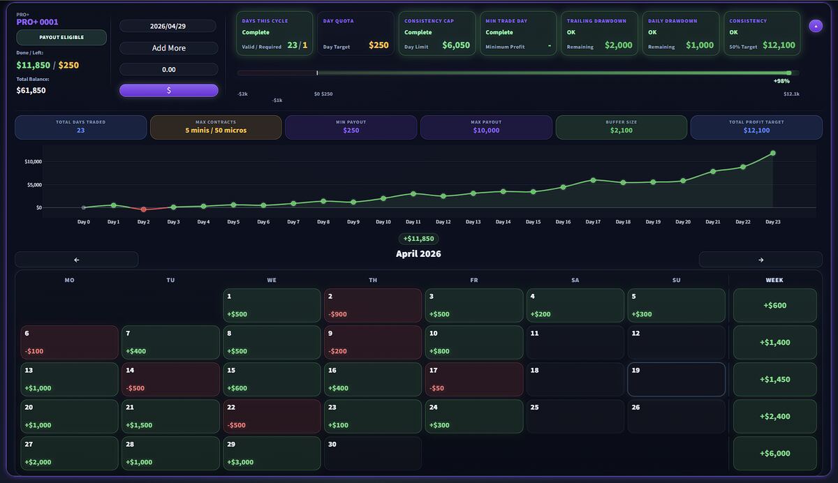Open April 2 cell with -$900
838x483 pixels.
click(373, 306)
